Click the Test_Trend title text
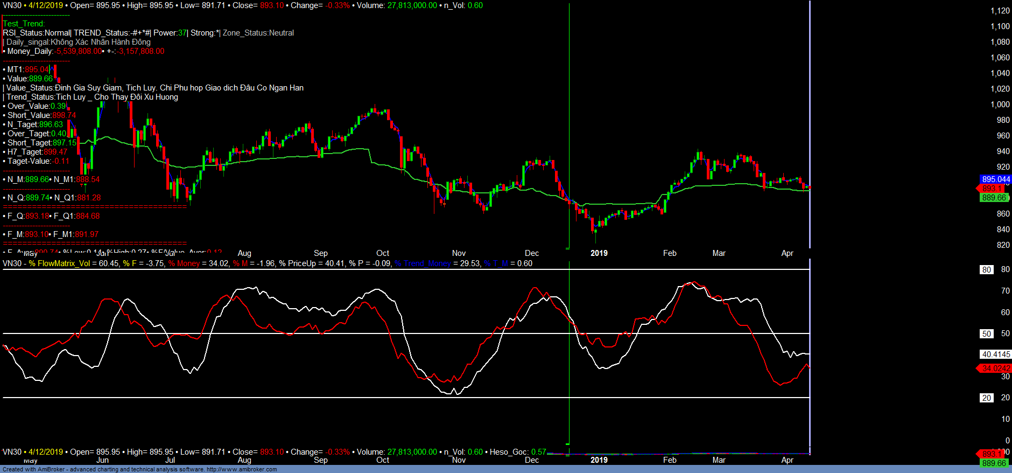 24,24
